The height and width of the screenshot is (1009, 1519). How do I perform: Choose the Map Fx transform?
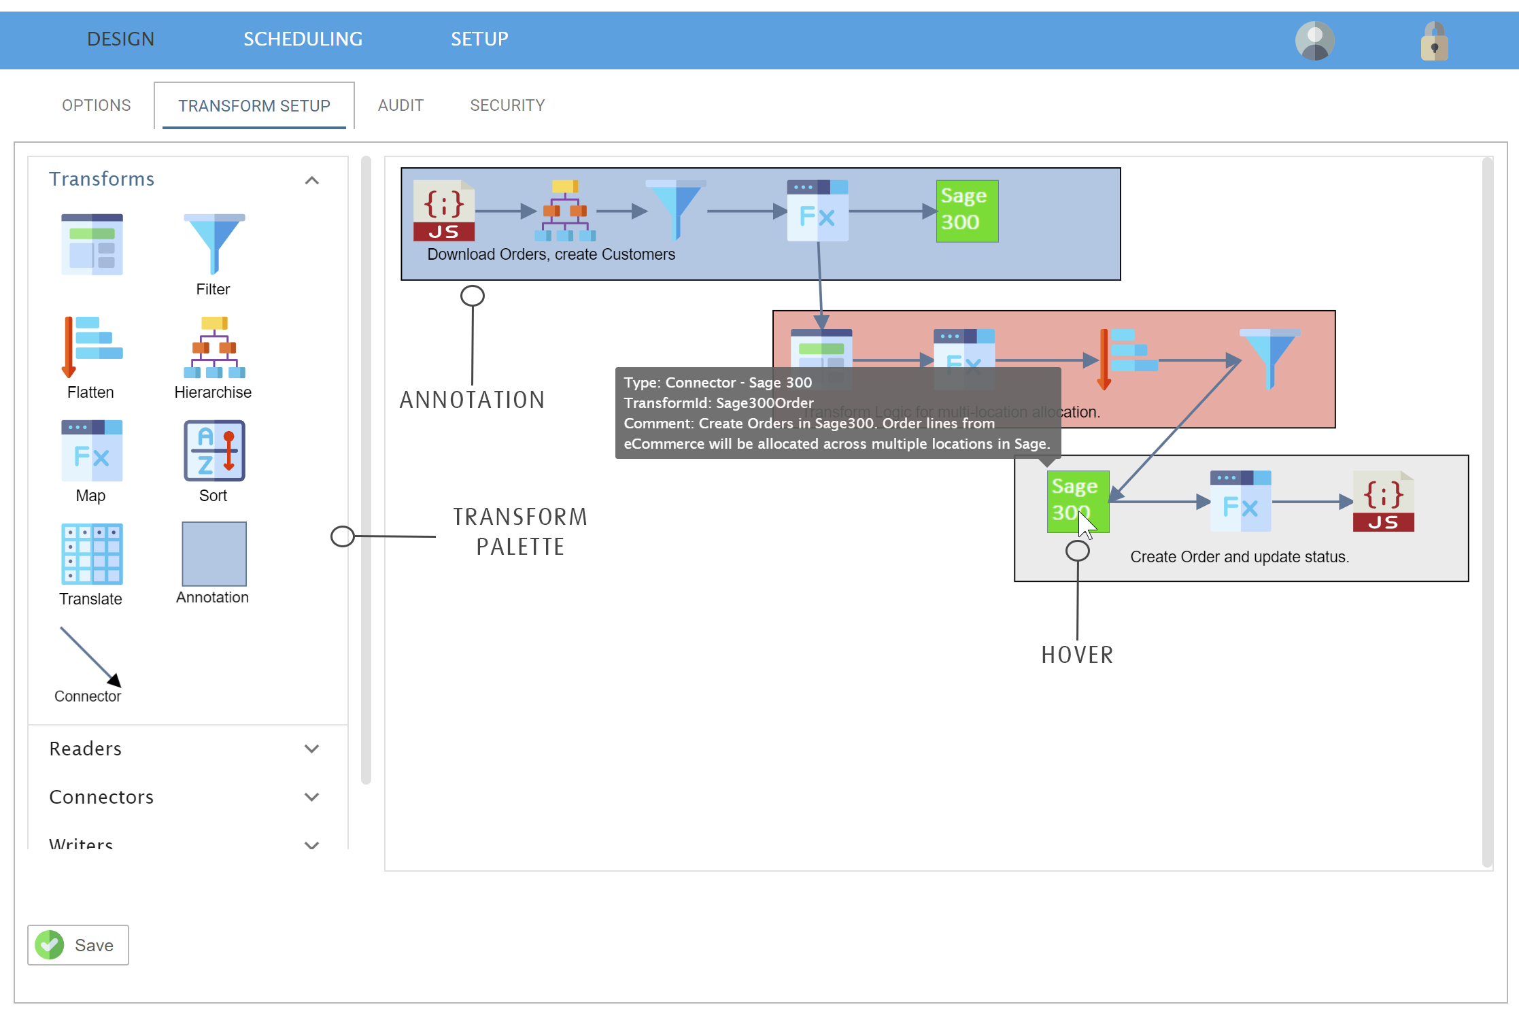(92, 451)
